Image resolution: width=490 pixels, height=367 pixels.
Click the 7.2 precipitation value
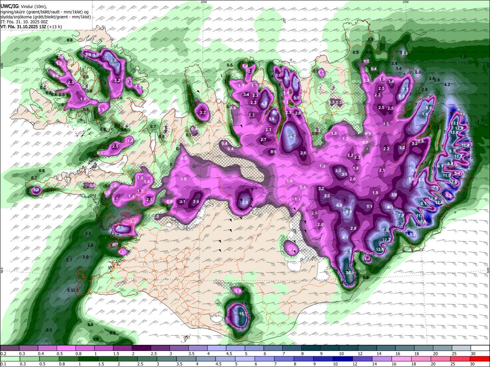click(x=401, y=216)
